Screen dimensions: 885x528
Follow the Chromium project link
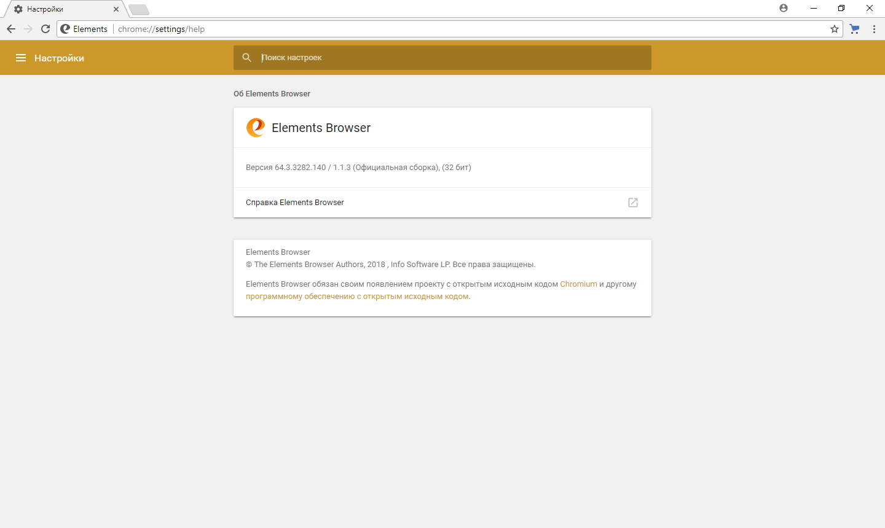point(578,284)
